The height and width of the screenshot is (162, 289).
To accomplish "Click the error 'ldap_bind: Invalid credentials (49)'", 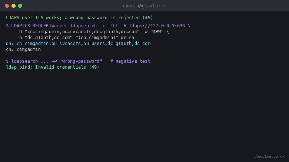I will (53, 67).
